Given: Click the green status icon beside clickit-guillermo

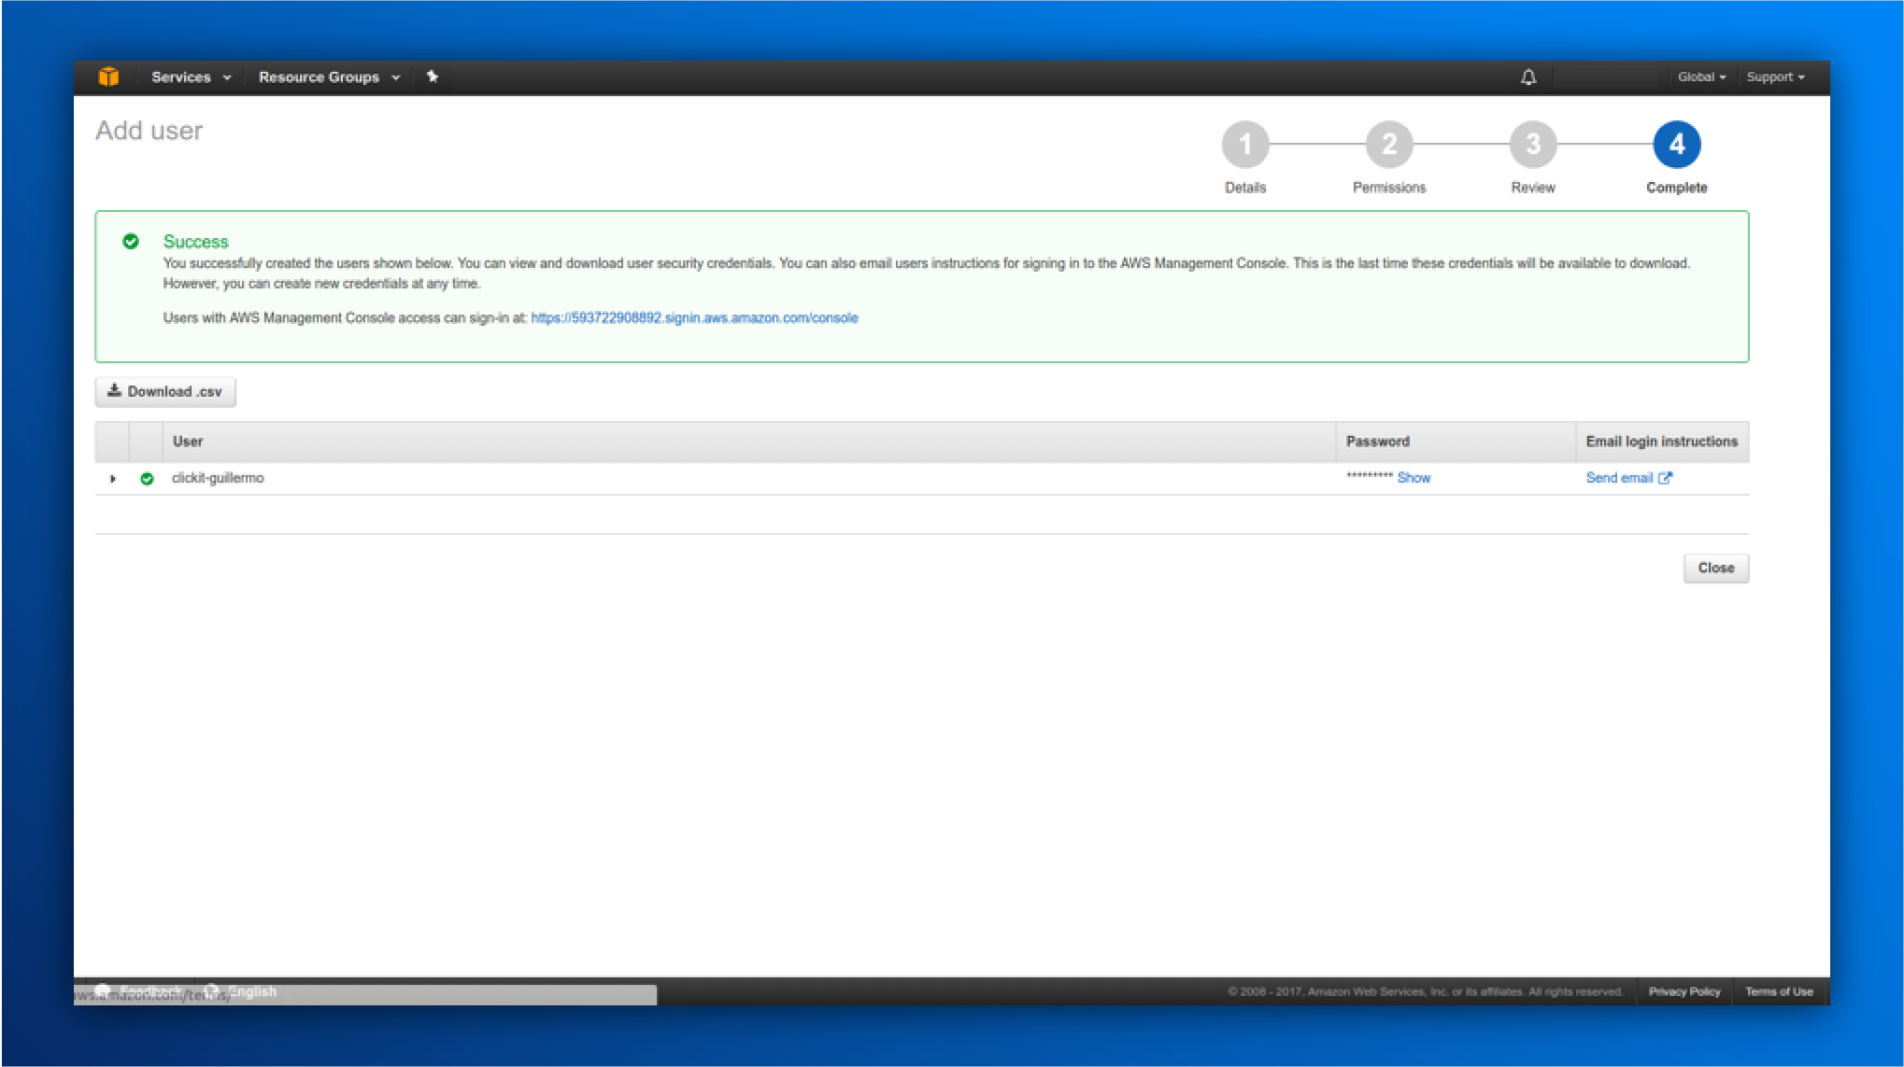Looking at the screenshot, I should 147,479.
